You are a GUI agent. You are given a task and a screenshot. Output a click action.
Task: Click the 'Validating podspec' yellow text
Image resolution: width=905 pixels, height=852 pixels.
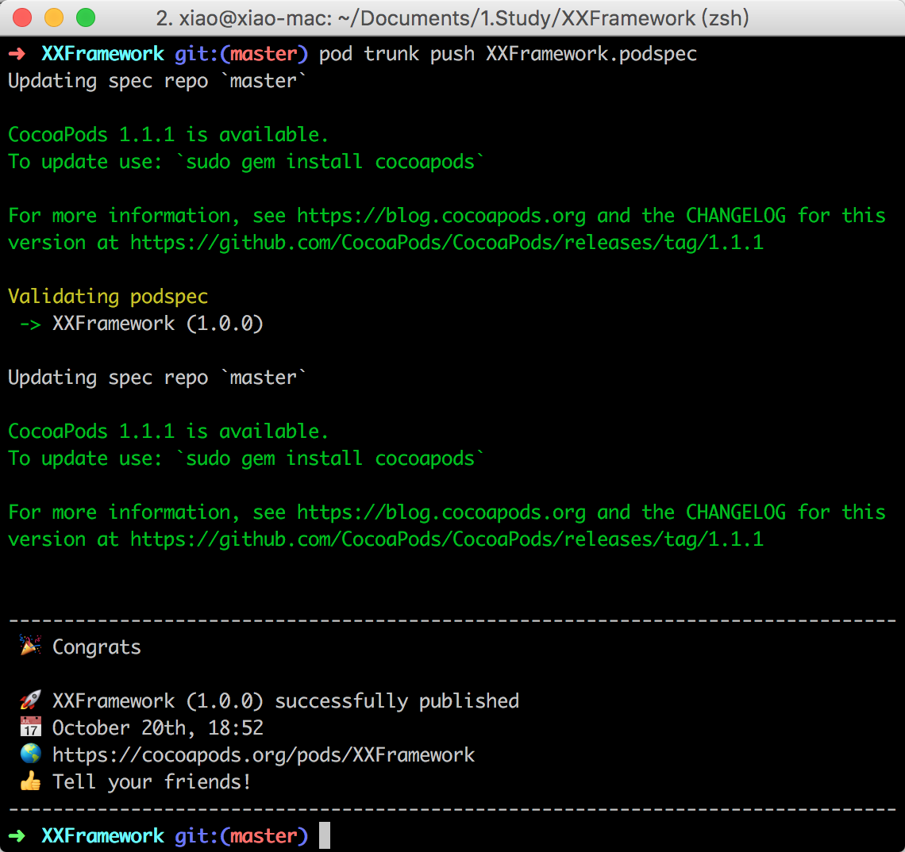click(x=108, y=297)
